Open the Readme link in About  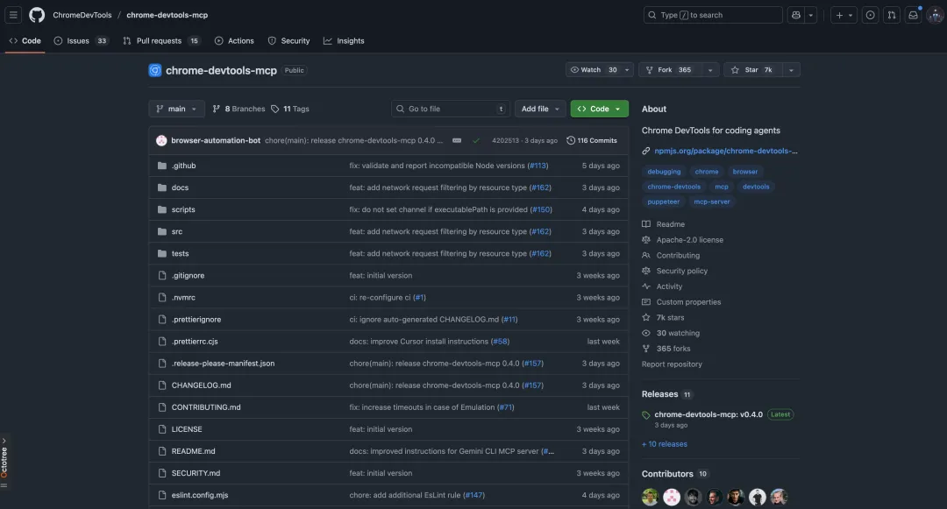(663, 224)
